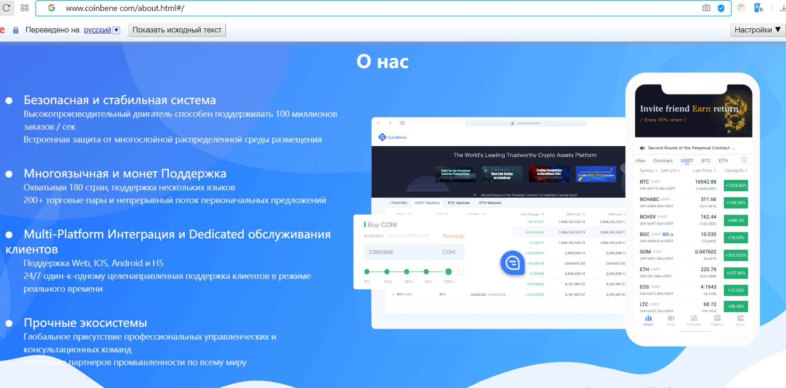Screen dimensions: 786x388
Task: Click the lock icon in translation bar
Action: [16, 30]
